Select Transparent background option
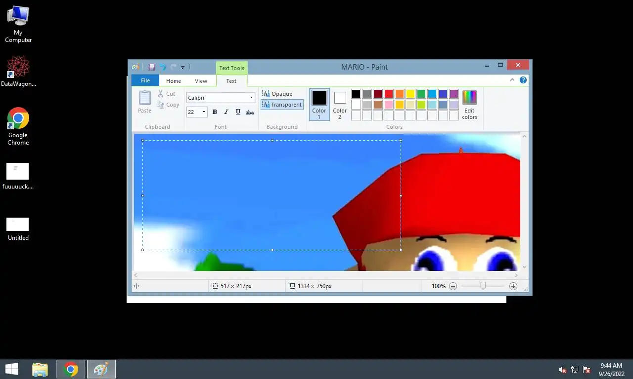The height and width of the screenshot is (379, 633). tap(282, 105)
